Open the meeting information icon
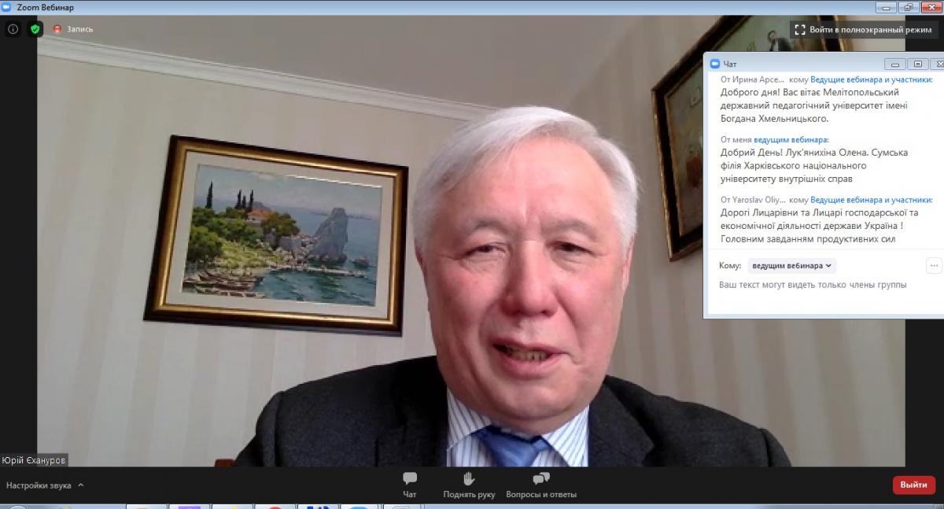 click(x=13, y=29)
